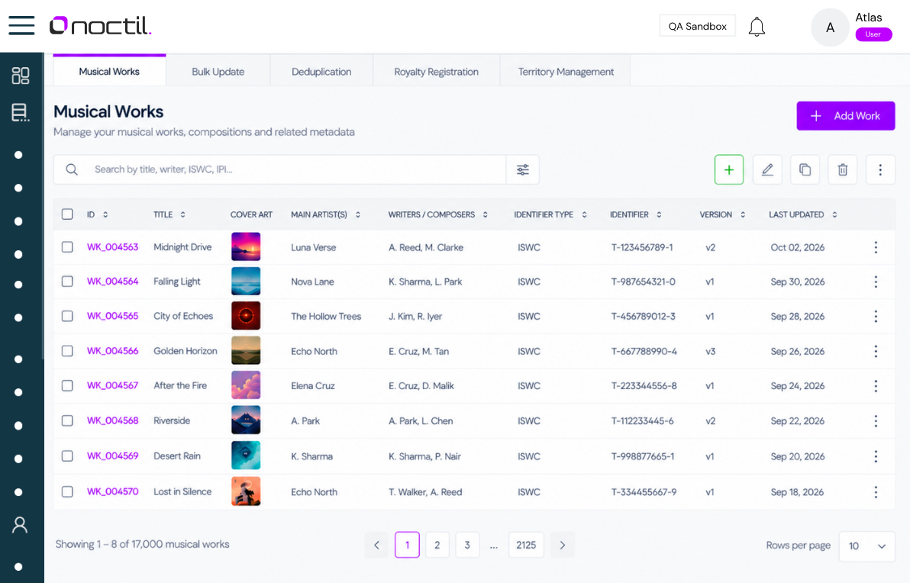910x583 pixels.
Task: Open the Rows per page dropdown
Action: (x=867, y=546)
